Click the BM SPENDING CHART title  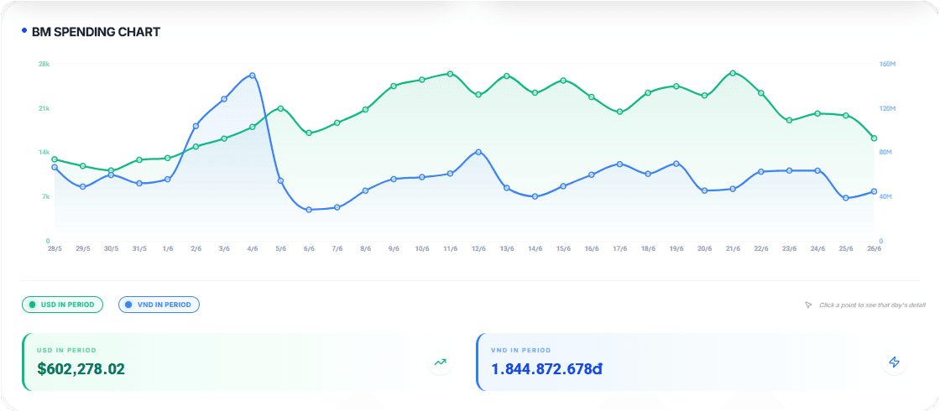(96, 32)
